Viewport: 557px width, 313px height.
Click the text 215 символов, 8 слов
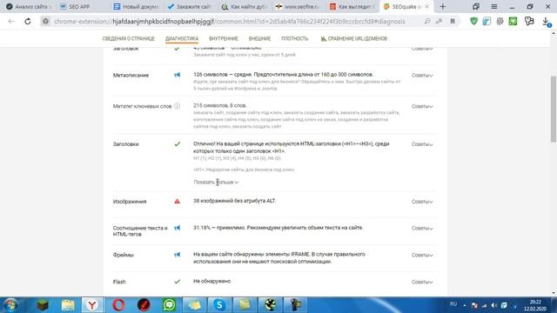pos(220,105)
